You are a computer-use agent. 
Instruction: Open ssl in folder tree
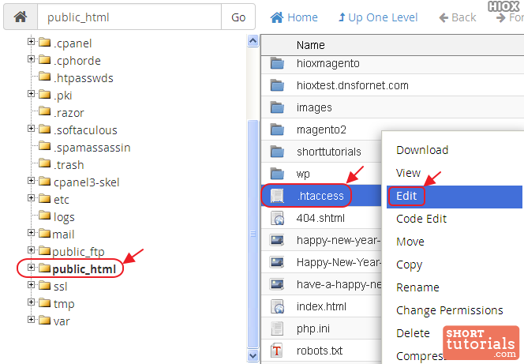61,287
